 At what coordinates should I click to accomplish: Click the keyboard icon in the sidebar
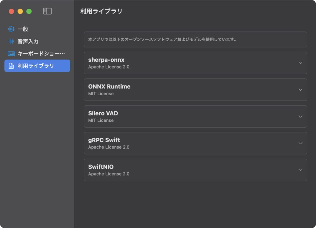click(11, 54)
